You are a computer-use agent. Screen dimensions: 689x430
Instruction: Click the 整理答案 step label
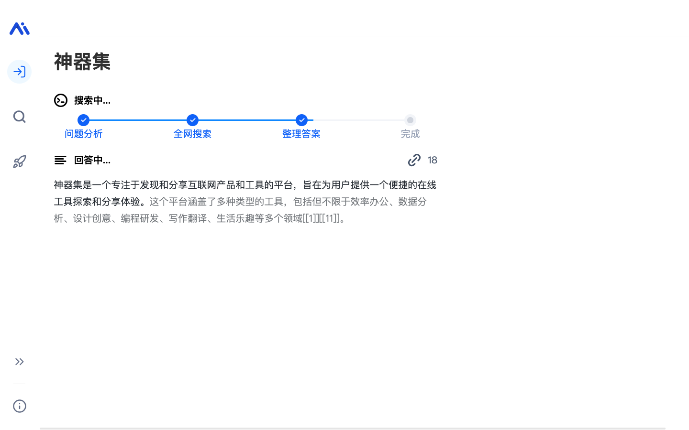pos(301,134)
